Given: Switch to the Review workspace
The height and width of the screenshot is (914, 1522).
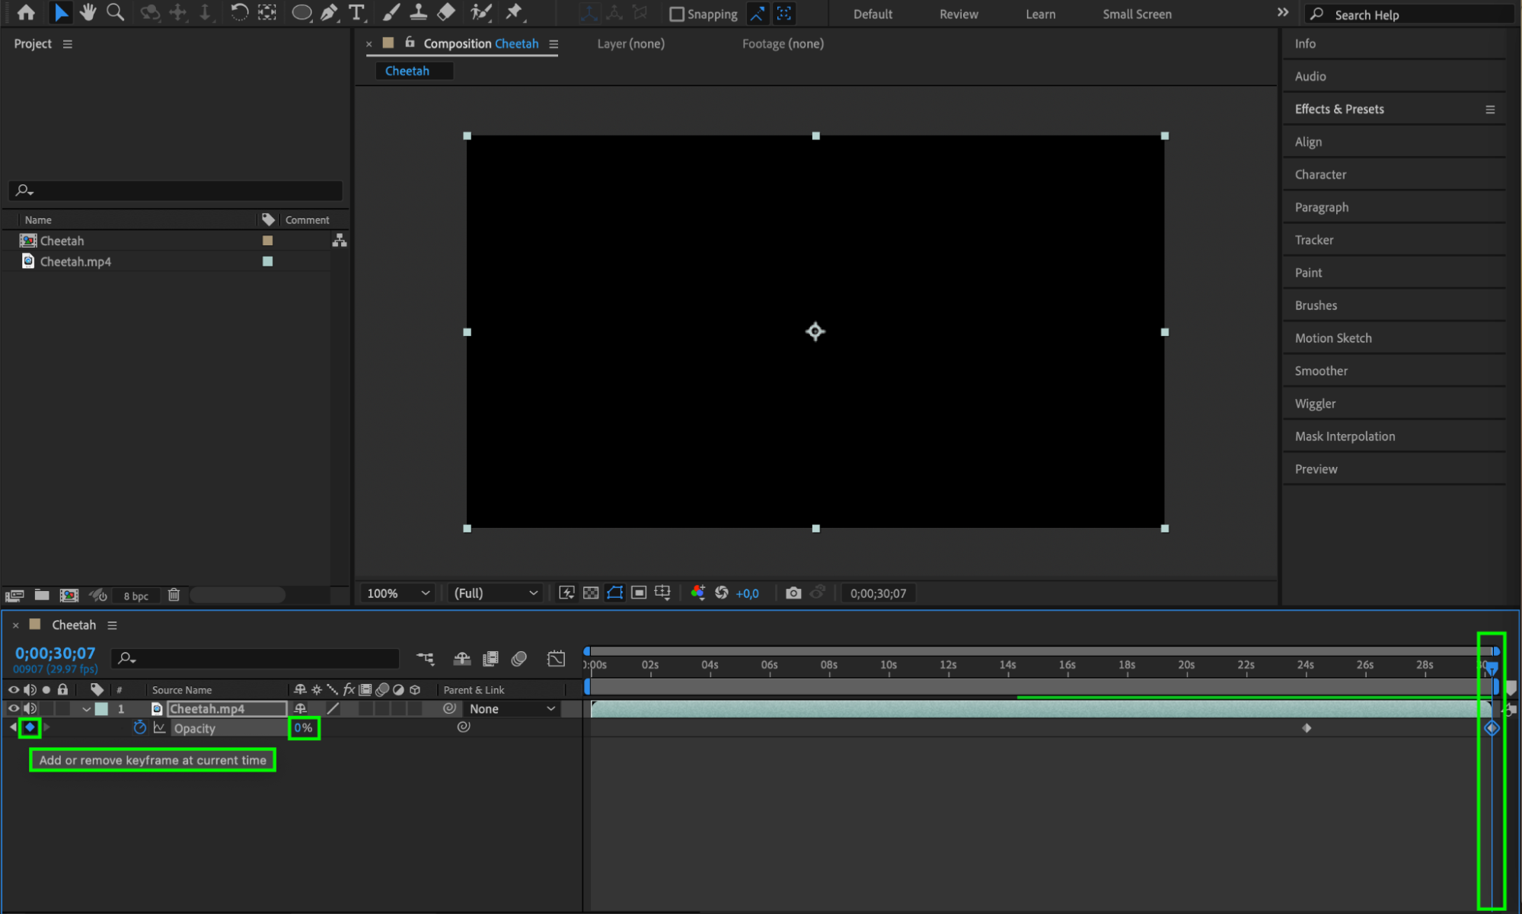Looking at the screenshot, I should pos(958,14).
